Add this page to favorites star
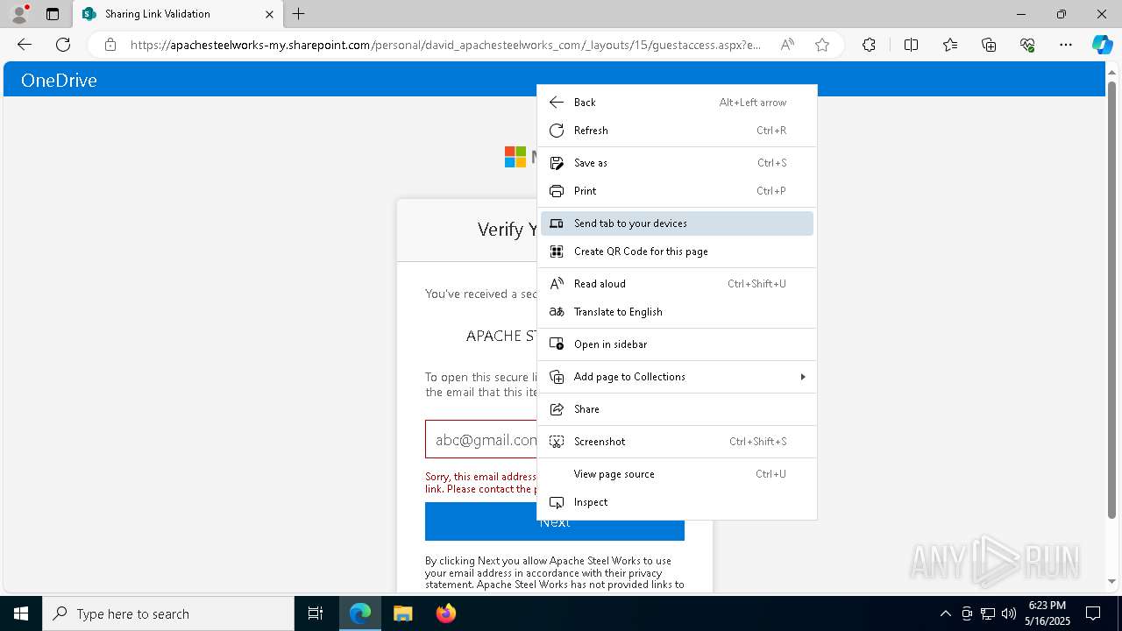Screen dimensions: 1122x631 coord(822,45)
